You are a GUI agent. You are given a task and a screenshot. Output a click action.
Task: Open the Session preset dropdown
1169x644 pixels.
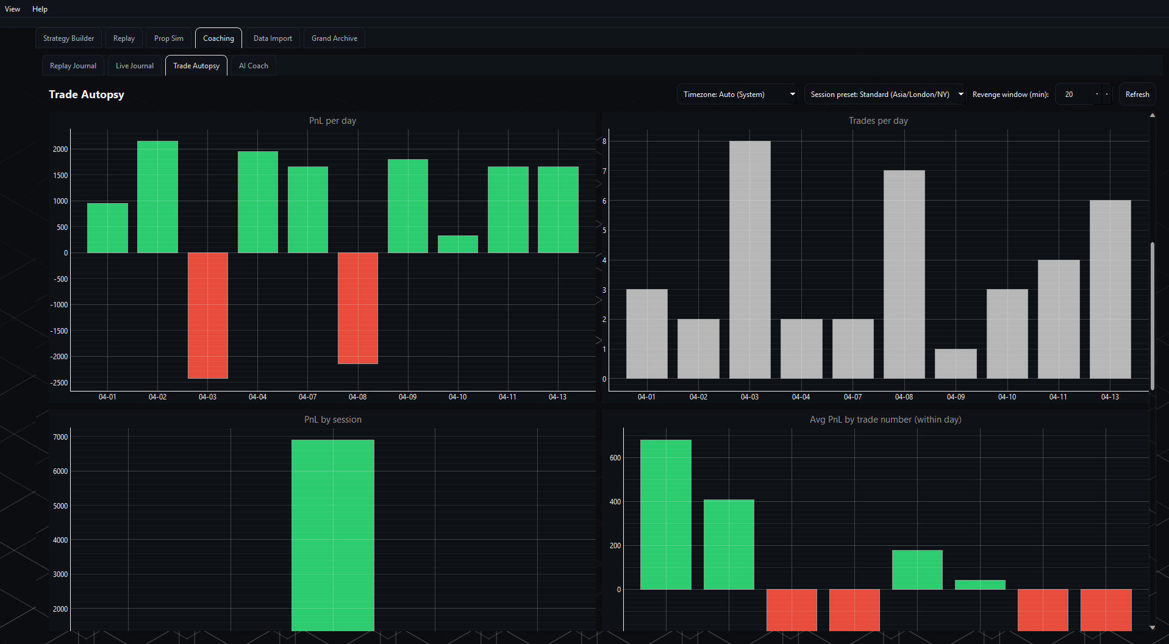pyautogui.click(x=884, y=94)
